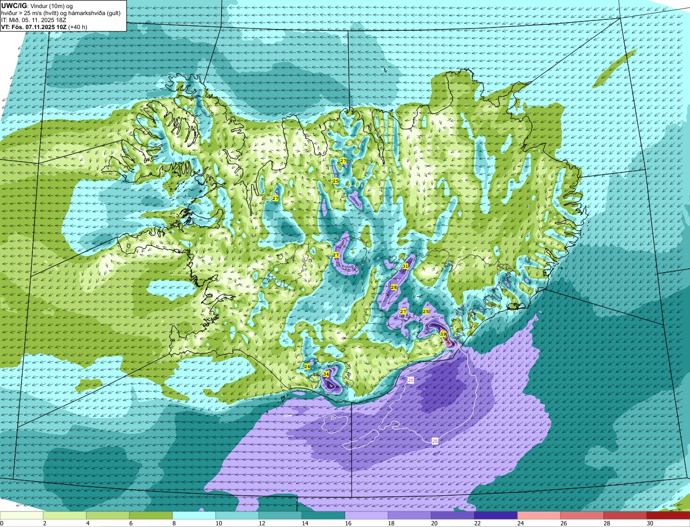Click the text 'hviður > 25 m/s (hvítt) og hámarkshviða (gult)'

61,12
